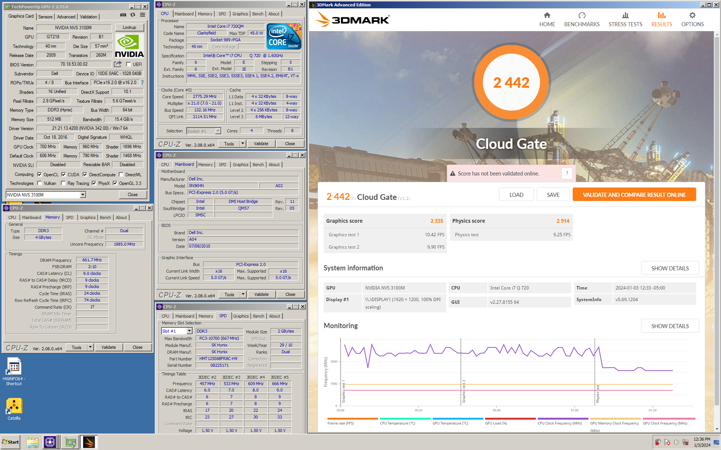Open 3DMark BENCHMARKS section

pos(582,19)
